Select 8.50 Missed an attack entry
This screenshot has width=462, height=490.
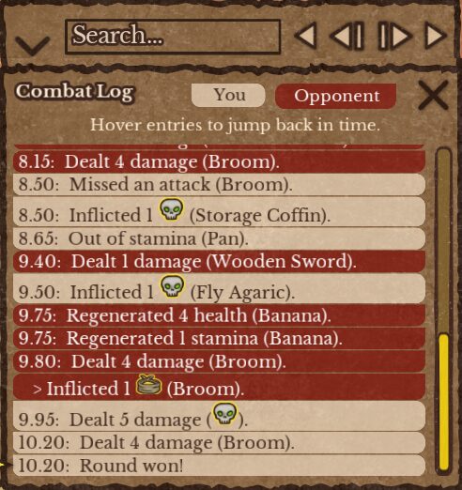219,184
